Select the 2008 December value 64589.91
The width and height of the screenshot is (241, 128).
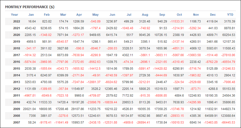click(212, 116)
